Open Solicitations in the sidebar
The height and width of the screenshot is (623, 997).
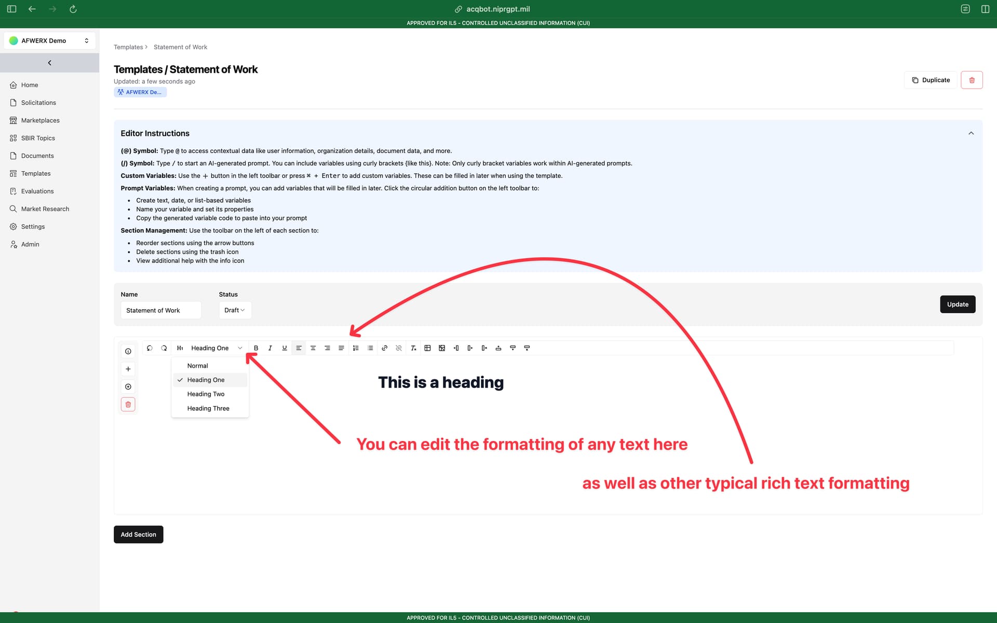(38, 103)
